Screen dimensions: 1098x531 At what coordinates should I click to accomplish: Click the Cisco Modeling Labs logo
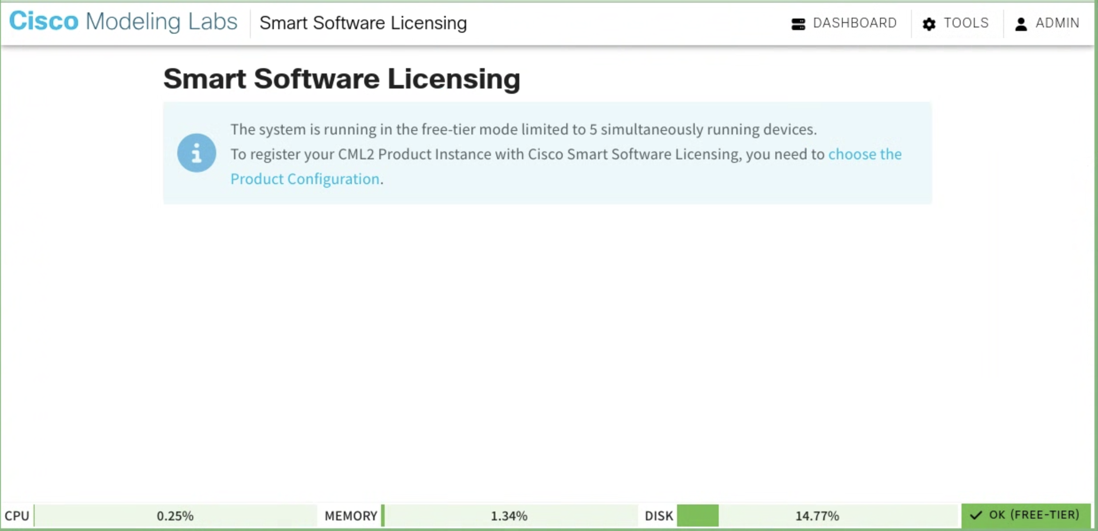click(x=123, y=21)
